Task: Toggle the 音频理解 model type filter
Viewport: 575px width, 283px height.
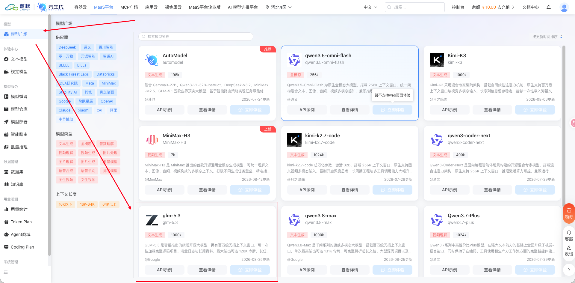Action: (107, 144)
